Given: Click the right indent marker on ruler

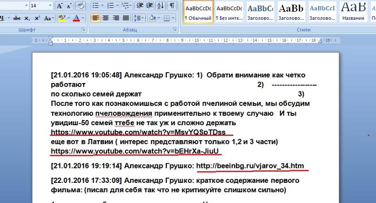Looking at the screenshot, I should pyautogui.click(x=320, y=41).
